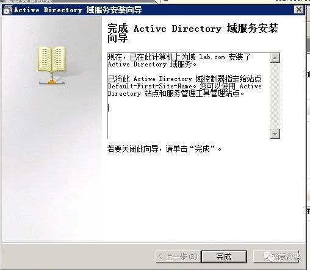310x270 pixels.
Task: Click the line ending with 域服务。 in the summary
Action: click(152, 65)
